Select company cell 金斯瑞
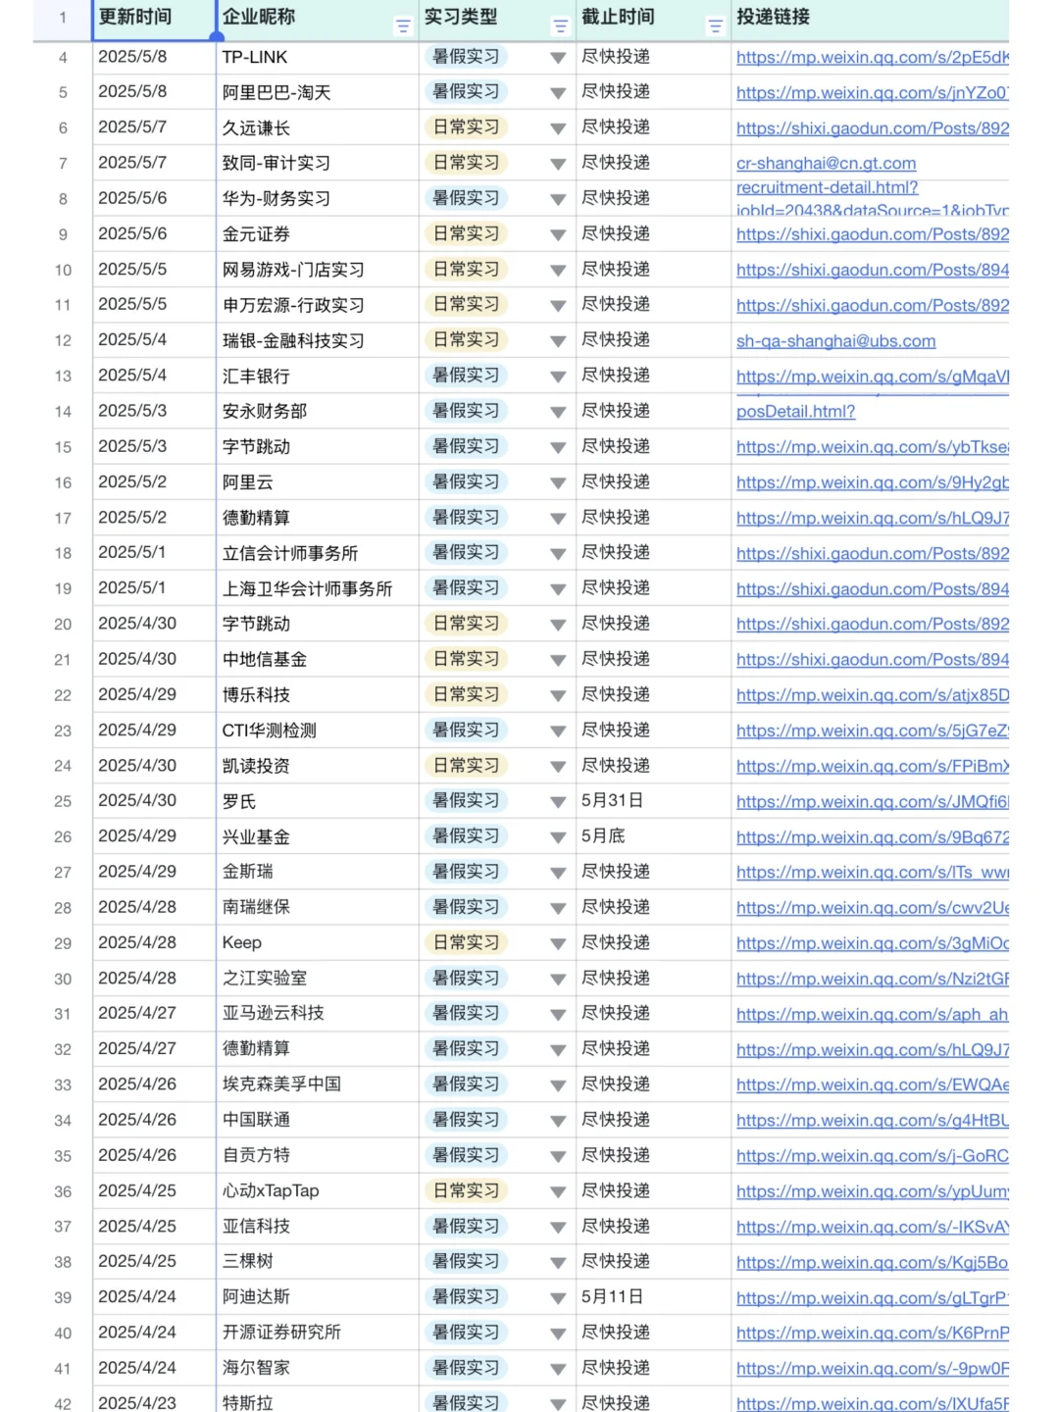The width and height of the screenshot is (1059, 1412). pyautogui.click(x=317, y=872)
